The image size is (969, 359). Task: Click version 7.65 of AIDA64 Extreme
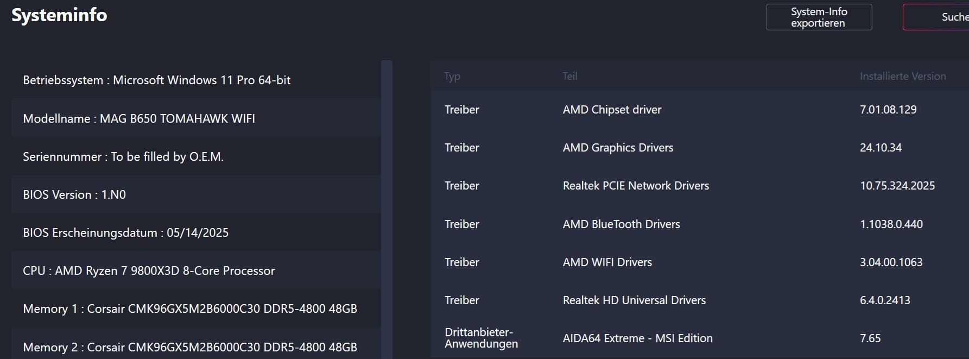(x=870, y=338)
